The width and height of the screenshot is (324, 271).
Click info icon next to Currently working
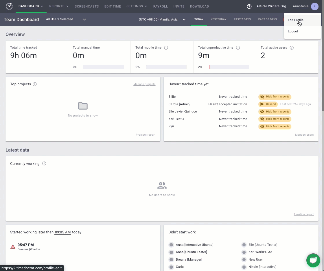pos(44,163)
